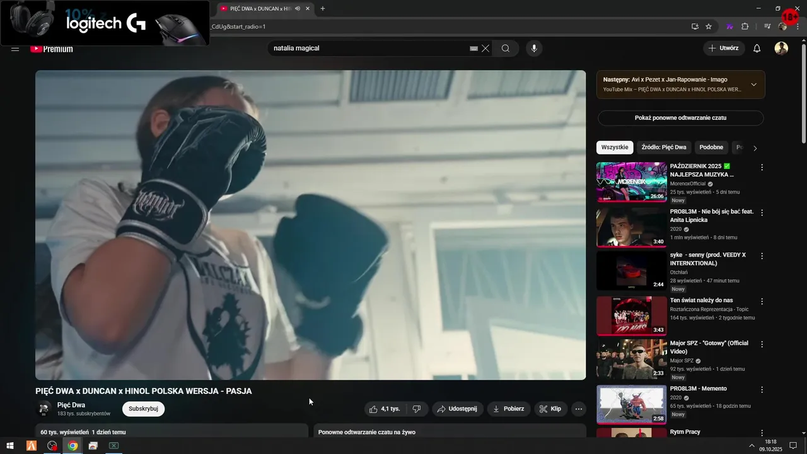Click the main video player
This screenshot has height=454, width=807.
point(310,225)
